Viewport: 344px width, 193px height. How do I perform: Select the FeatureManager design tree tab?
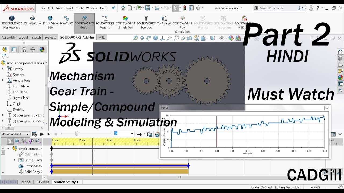pos(5,50)
